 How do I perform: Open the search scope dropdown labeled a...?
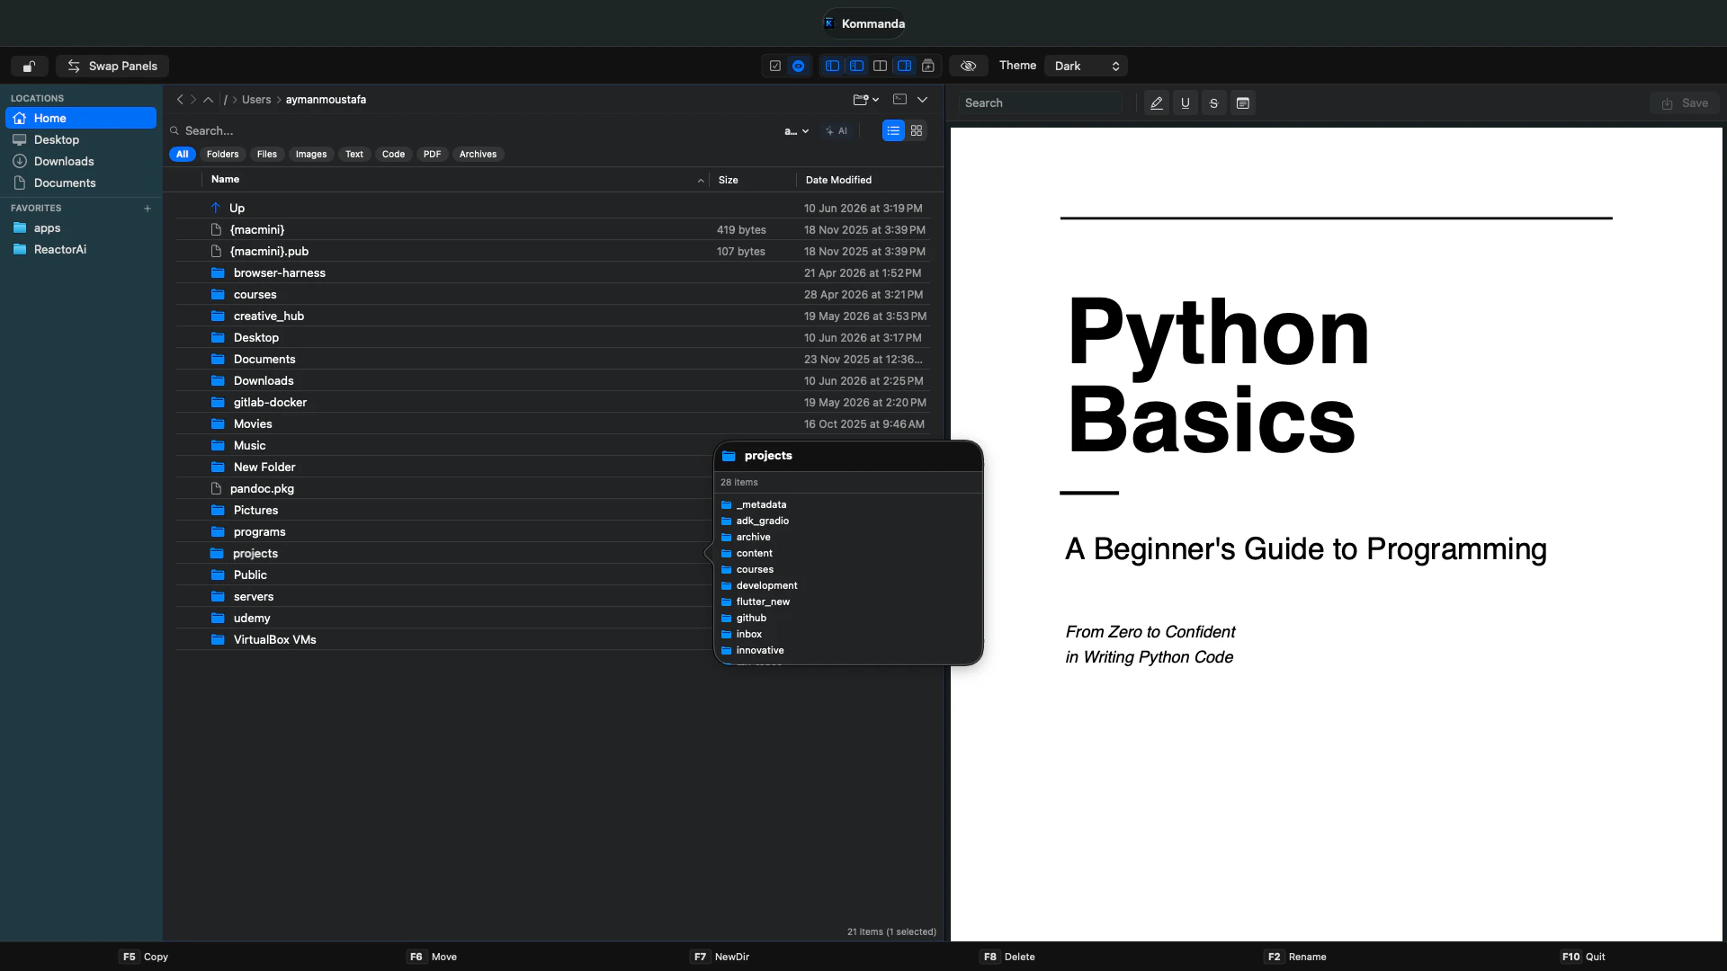(x=796, y=131)
